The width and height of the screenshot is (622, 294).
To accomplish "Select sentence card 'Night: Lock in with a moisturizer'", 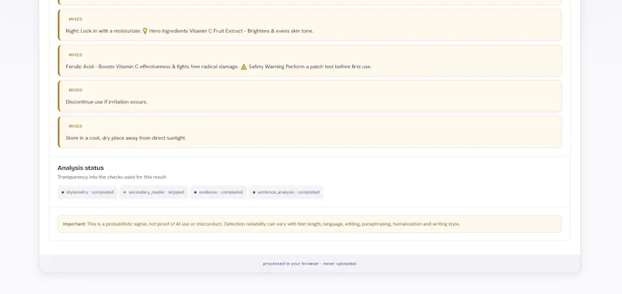I will click(x=309, y=25).
